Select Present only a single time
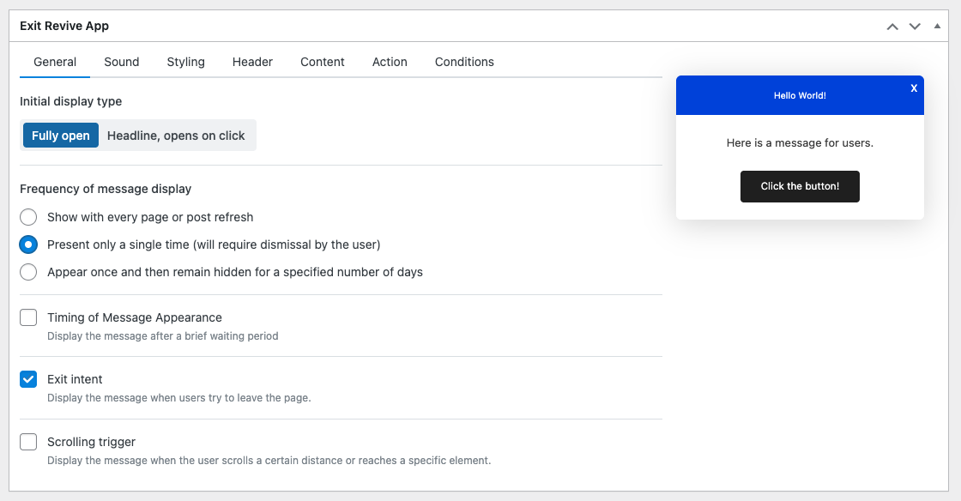 [x=28, y=244]
